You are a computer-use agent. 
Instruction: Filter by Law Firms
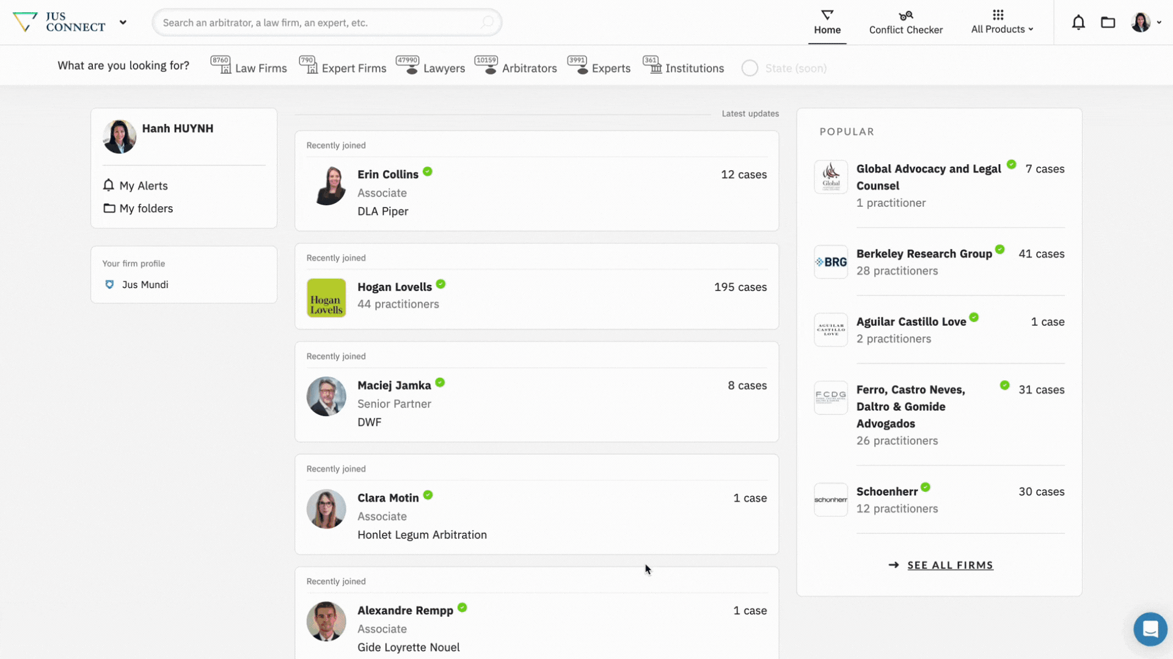click(249, 66)
